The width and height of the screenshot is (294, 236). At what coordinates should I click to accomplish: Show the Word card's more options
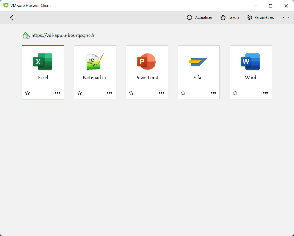pyautogui.click(x=265, y=93)
